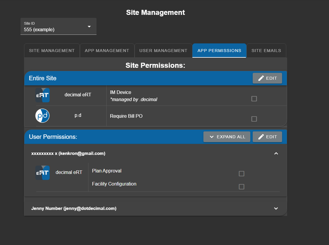Click the decimal eRT logo in Entire Site
The height and width of the screenshot is (245, 329).
[x=42, y=95]
